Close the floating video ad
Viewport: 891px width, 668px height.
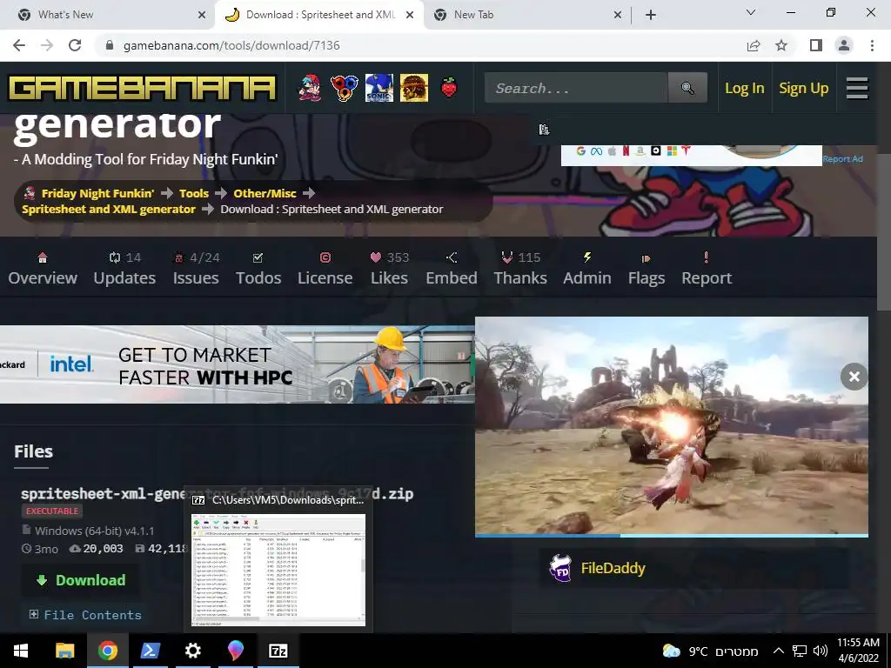coord(854,377)
